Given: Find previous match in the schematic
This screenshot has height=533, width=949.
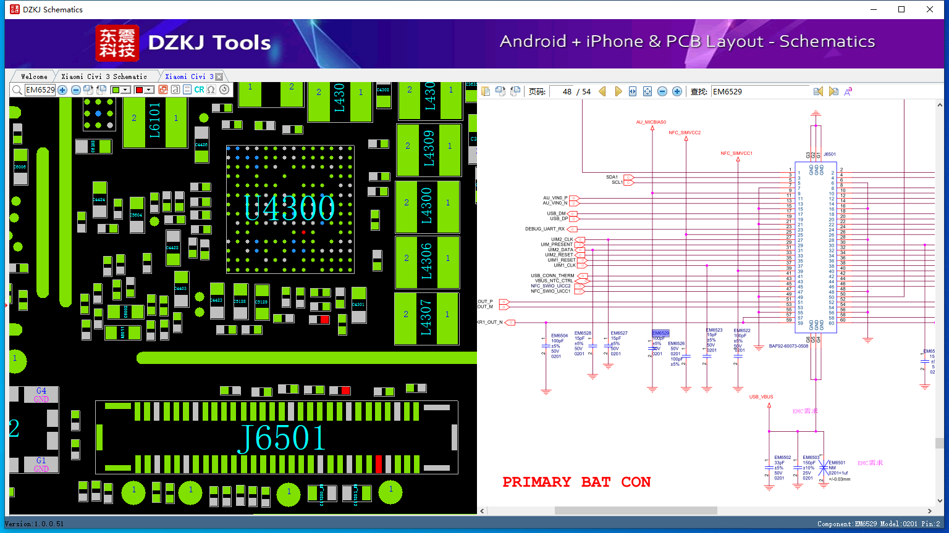Looking at the screenshot, I should point(818,91).
